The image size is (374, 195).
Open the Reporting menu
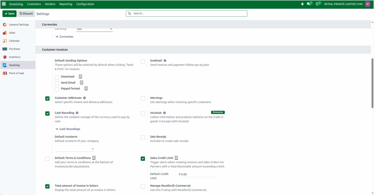[66, 4]
